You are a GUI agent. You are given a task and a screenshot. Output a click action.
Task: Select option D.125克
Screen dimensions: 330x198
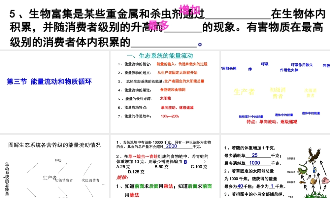[x=136, y=172]
